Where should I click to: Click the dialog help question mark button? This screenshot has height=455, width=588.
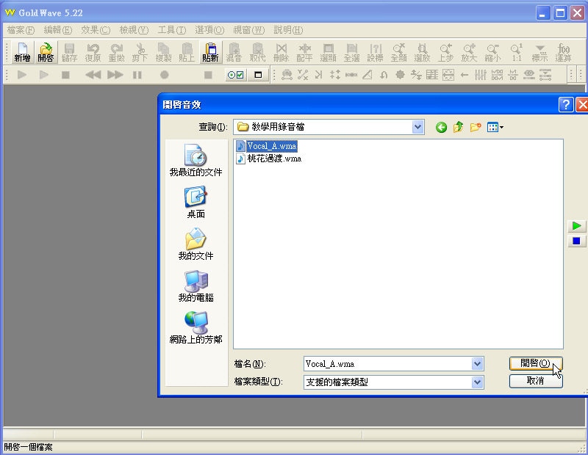[x=566, y=105]
